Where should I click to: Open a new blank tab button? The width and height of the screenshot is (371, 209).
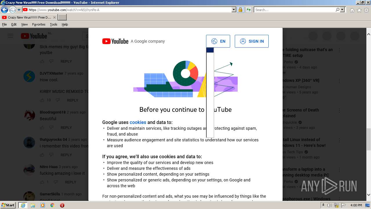pos(62,17)
